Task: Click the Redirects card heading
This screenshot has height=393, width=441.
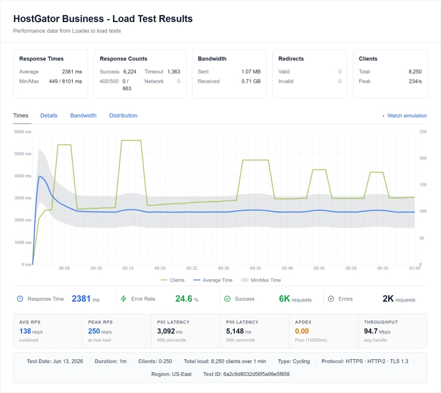Action: [291, 59]
